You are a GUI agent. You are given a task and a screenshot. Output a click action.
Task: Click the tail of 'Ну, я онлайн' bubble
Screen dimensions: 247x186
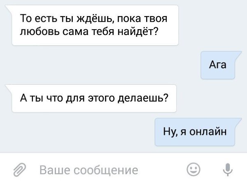(x=238, y=122)
